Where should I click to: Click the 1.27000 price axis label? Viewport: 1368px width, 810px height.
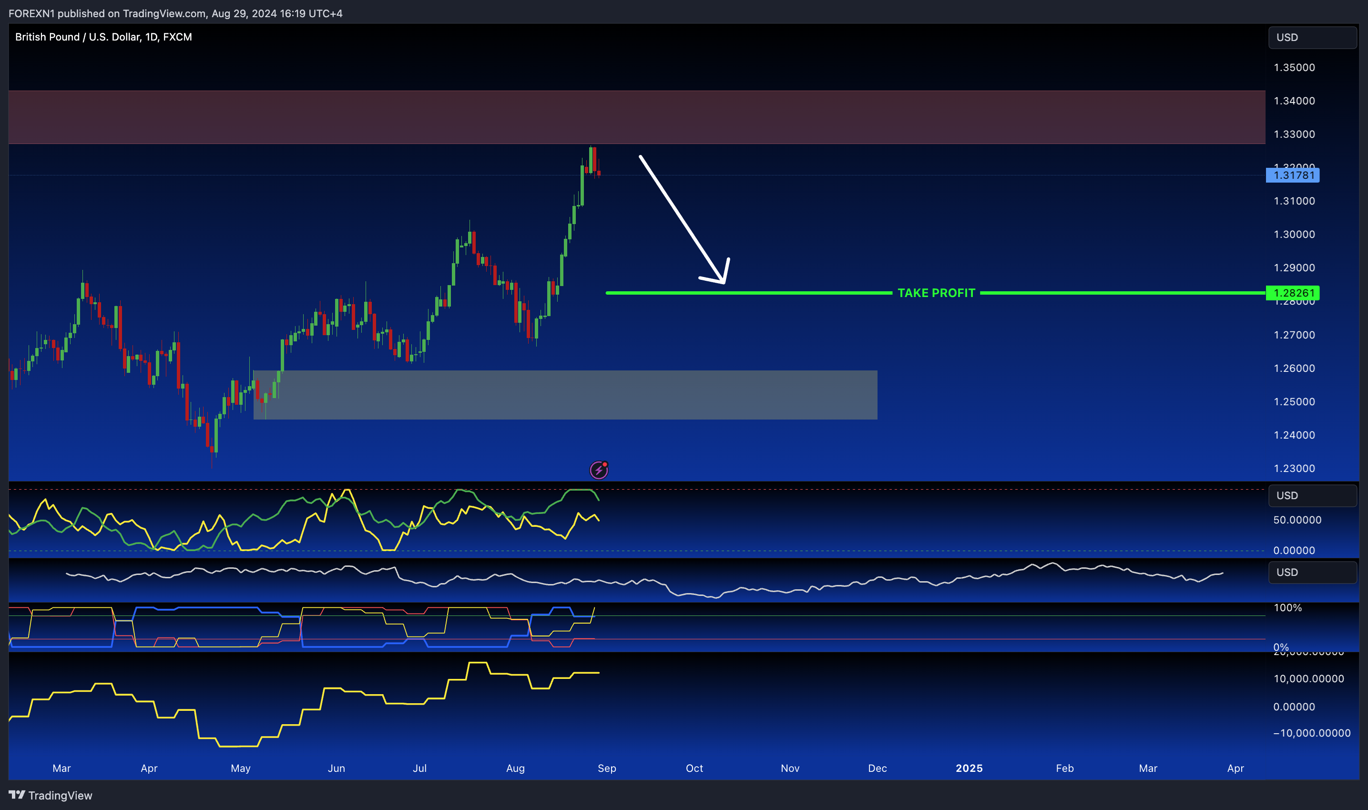pyautogui.click(x=1294, y=335)
